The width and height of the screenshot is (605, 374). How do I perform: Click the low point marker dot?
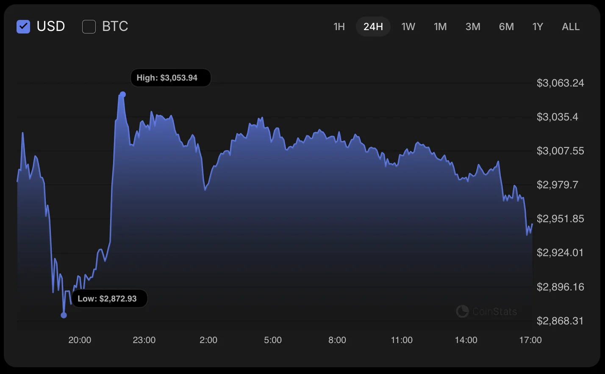click(64, 315)
